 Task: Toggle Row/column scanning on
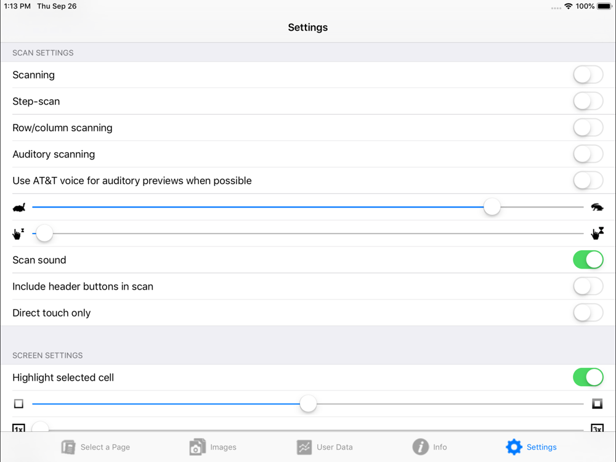click(588, 128)
